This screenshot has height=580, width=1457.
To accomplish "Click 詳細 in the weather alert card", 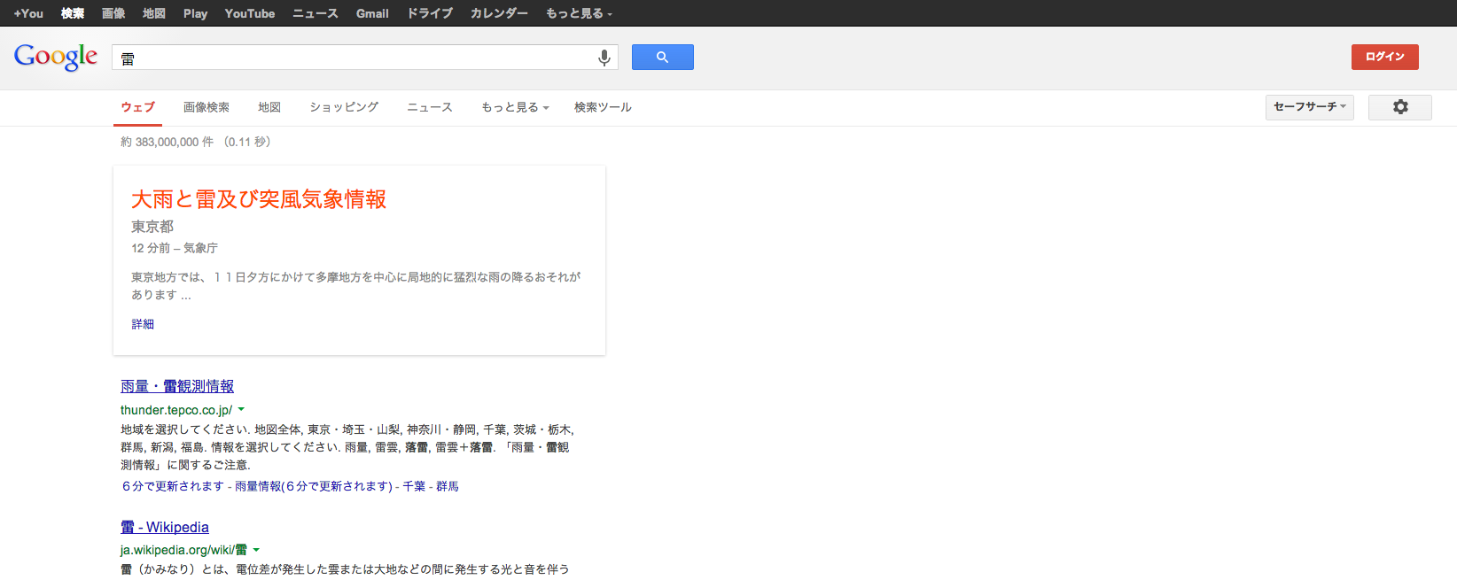I will [143, 324].
